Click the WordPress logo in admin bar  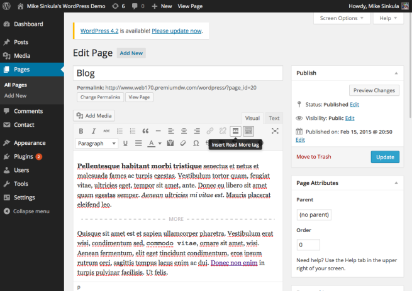[x=6, y=6]
